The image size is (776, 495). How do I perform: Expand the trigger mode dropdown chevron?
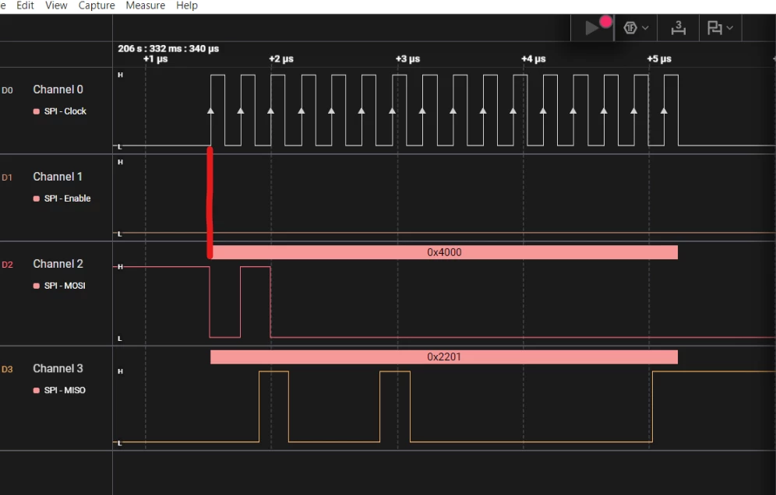pyautogui.click(x=645, y=28)
